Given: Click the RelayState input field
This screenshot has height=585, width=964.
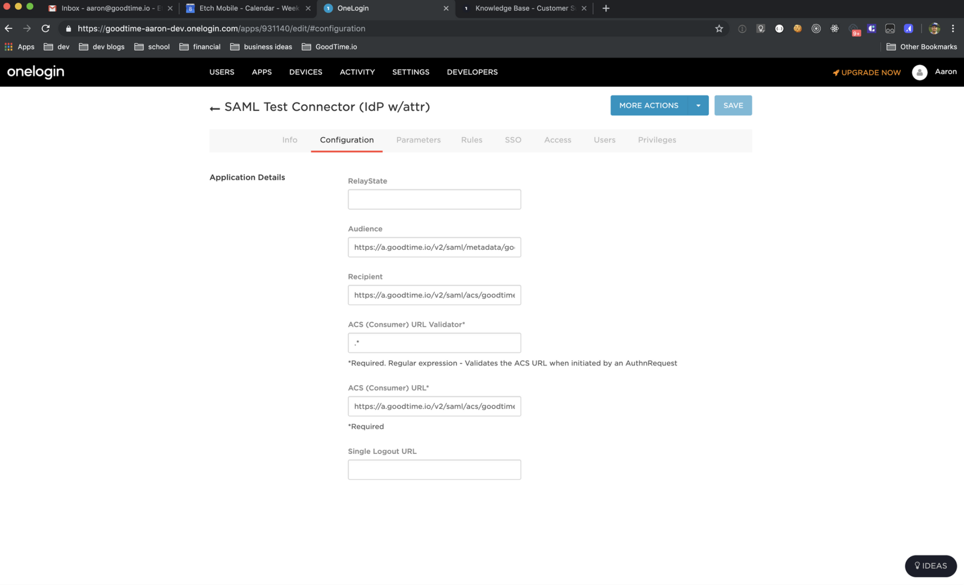Looking at the screenshot, I should 434,199.
